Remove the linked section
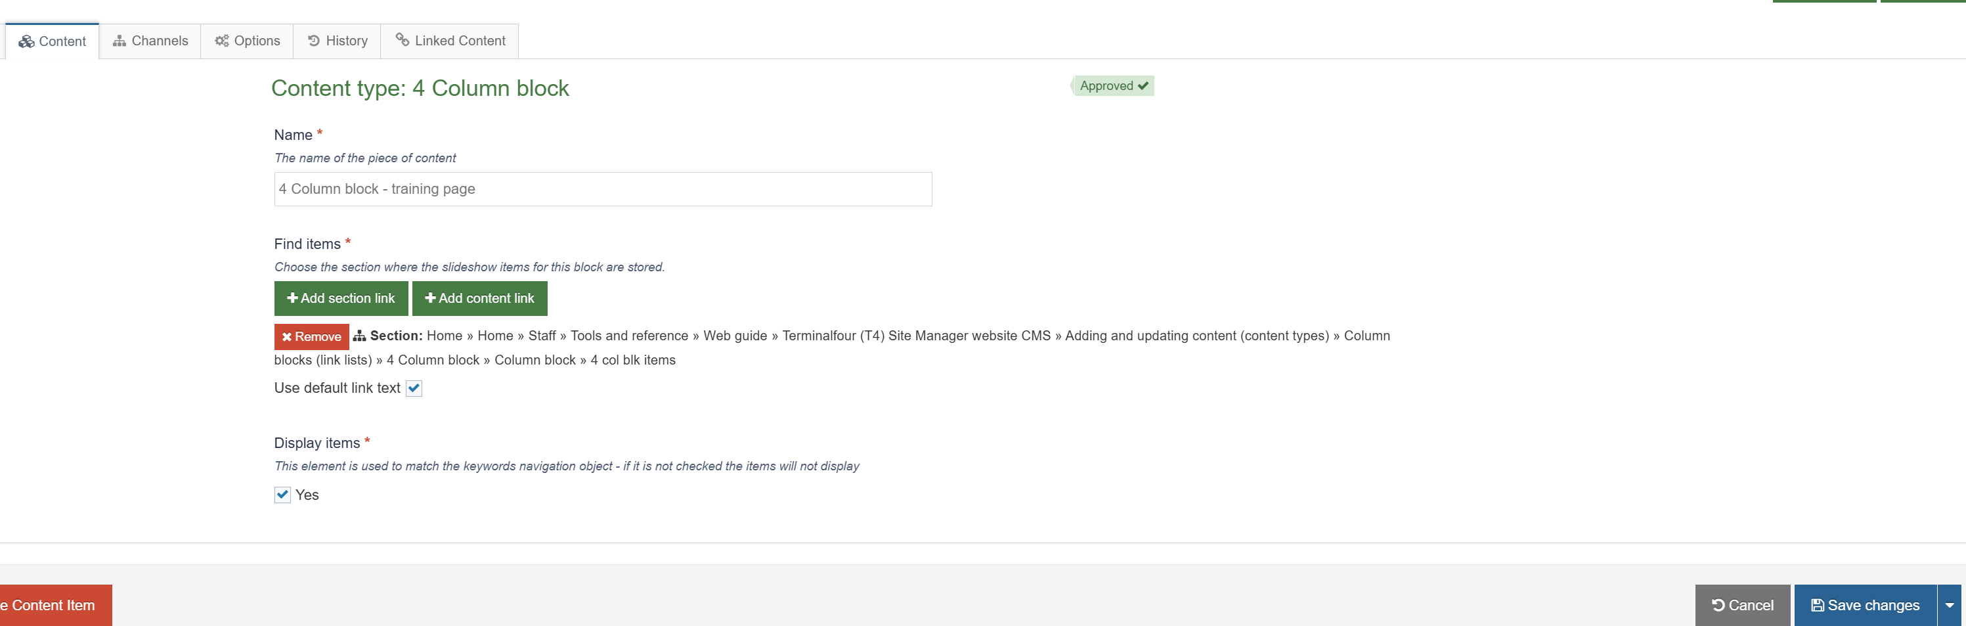The width and height of the screenshot is (1966, 626). point(311,337)
